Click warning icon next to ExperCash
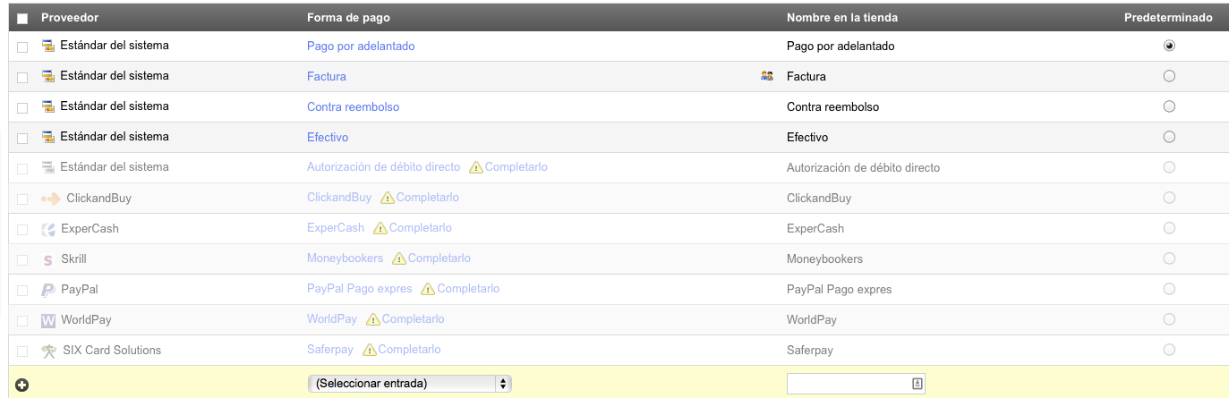The image size is (1229, 398). [x=380, y=229]
